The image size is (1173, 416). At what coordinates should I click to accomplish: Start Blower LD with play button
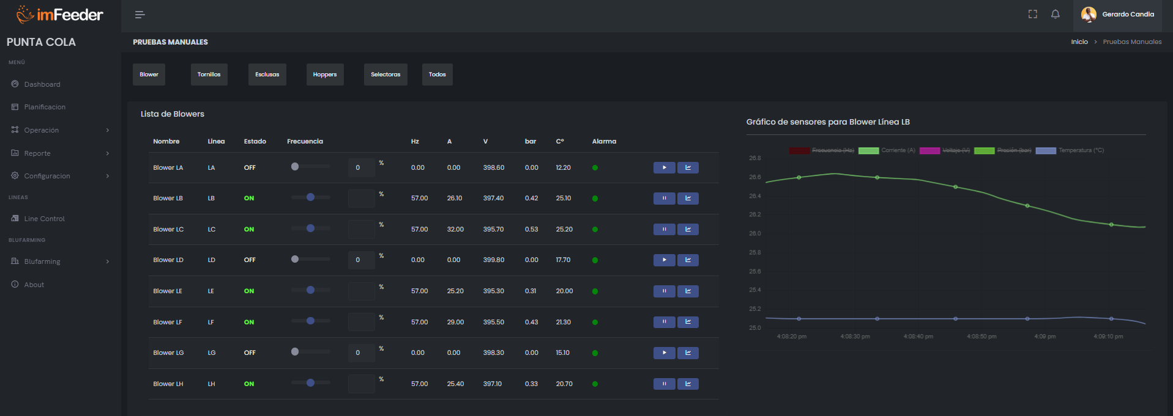click(665, 260)
